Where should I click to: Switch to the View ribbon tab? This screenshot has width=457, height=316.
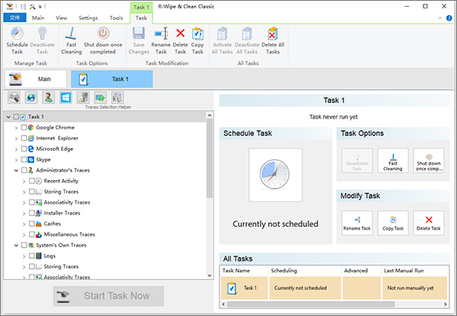(62, 18)
